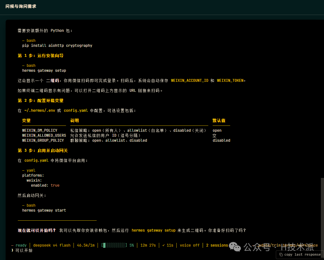The image size is (324, 260).
Task: Click the WEIXIN_TOKEN variable name
Action: click(x=230, y=81)
